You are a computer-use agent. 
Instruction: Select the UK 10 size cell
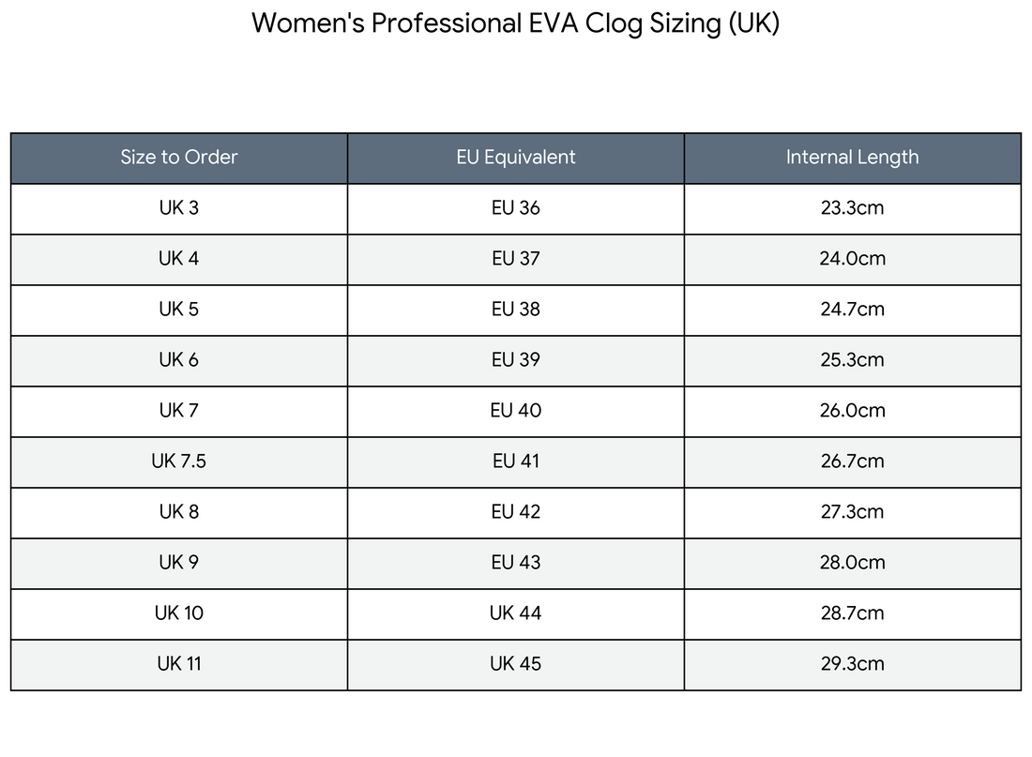(179, 614)
